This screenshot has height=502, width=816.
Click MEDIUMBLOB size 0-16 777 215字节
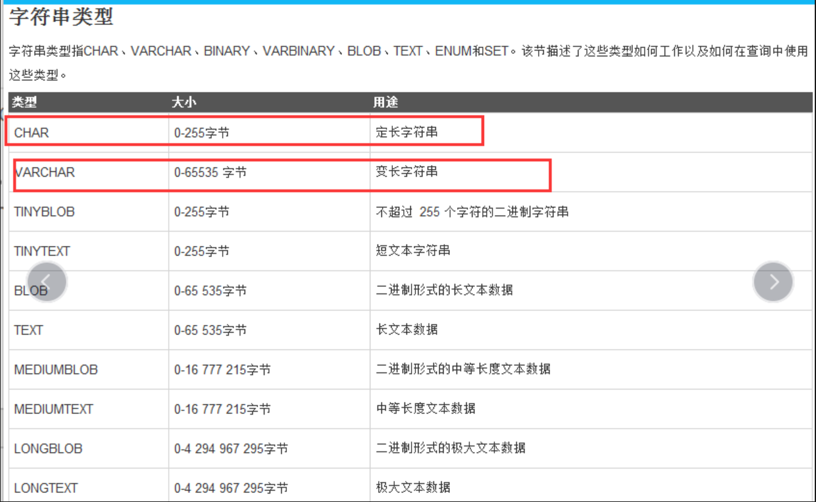point(270,369)
